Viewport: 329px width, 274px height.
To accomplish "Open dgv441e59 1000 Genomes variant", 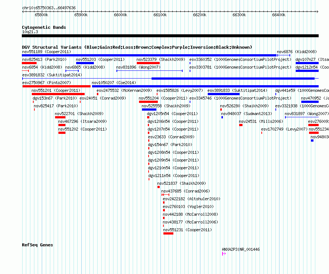I will (302, 90).
